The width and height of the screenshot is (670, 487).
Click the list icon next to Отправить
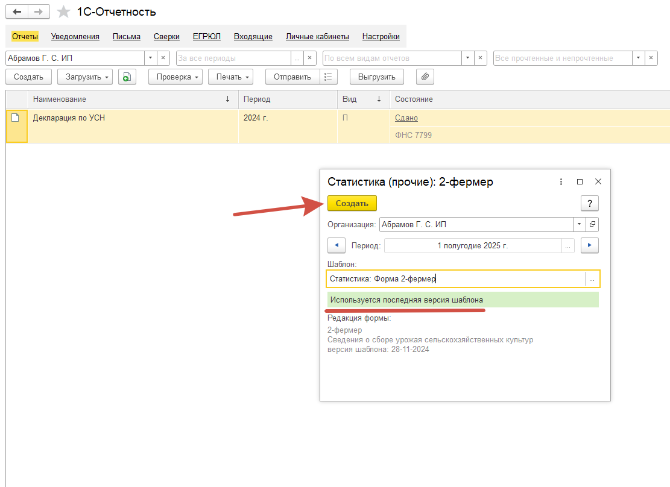point(327,77)
